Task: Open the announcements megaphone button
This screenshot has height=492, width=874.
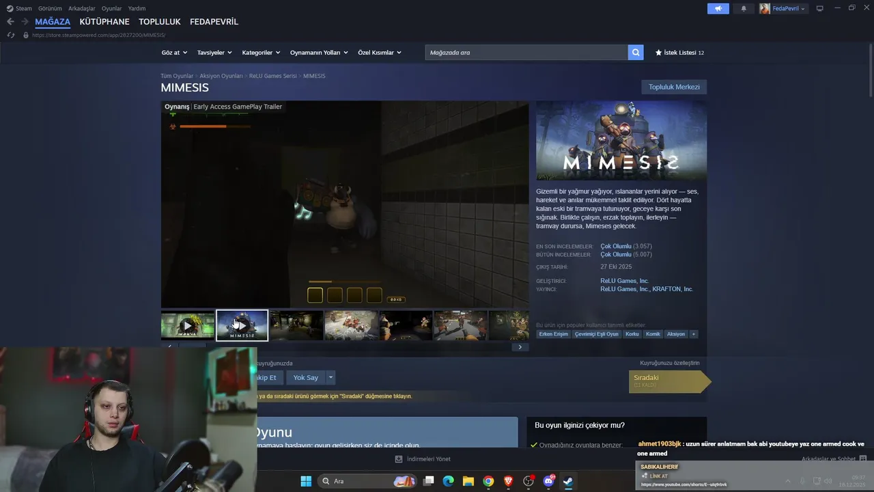Action: [718, 8]
